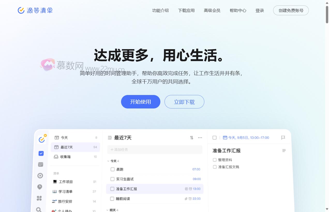Viewport: 329px width, 212px height.
Task: Mark the 整理资料 subtask complete
Action: click(x=215, y=160)
